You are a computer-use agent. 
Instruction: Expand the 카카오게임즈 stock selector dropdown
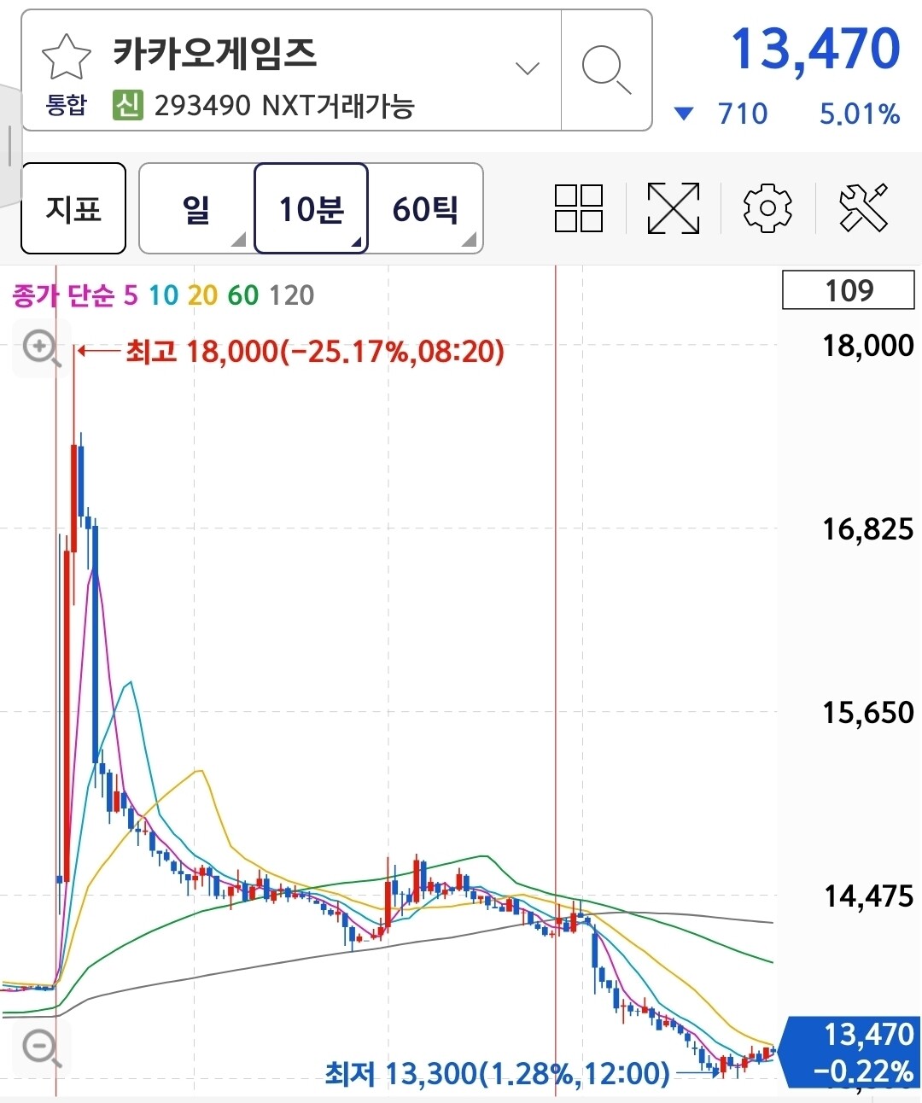pyautogui.click(x=528, y=68)
